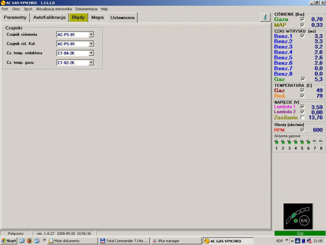
Task: Click the RPM value 600
Action: [318, 130]
